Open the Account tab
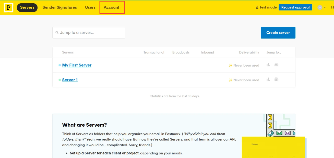 (x=112, y=7)
